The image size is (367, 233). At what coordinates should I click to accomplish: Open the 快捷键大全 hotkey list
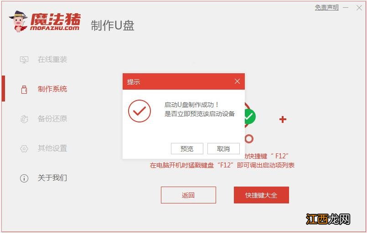coord(261,195)
